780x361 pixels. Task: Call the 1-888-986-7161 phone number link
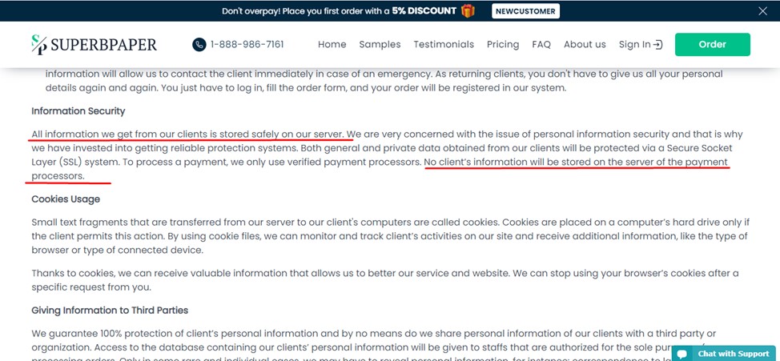247,44
